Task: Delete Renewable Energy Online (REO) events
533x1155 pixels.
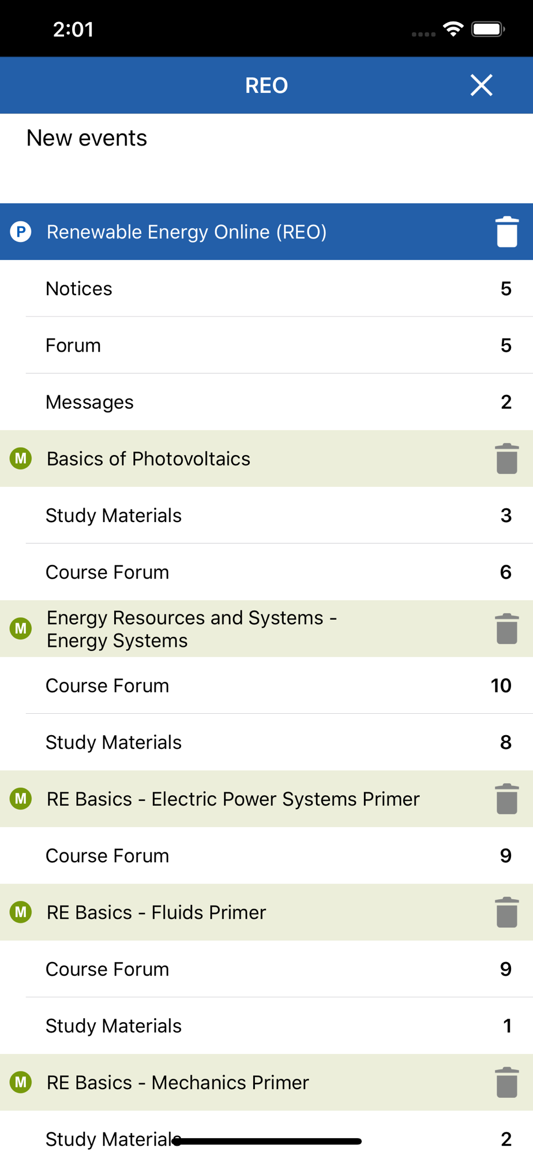Action: click(x=506, y=232)
